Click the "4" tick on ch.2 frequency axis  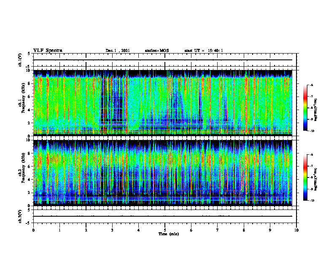pyautogui.click(x=30, y=180)
